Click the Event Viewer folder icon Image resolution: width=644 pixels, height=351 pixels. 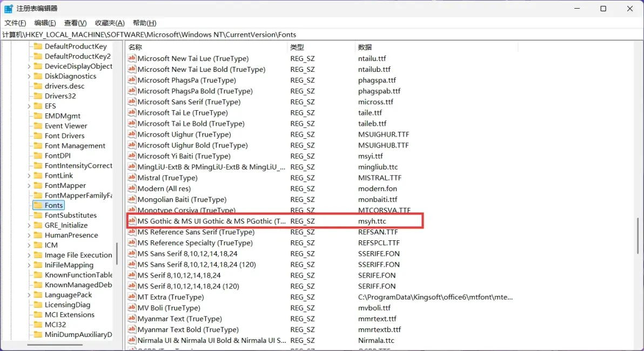[x=38, y=126]
